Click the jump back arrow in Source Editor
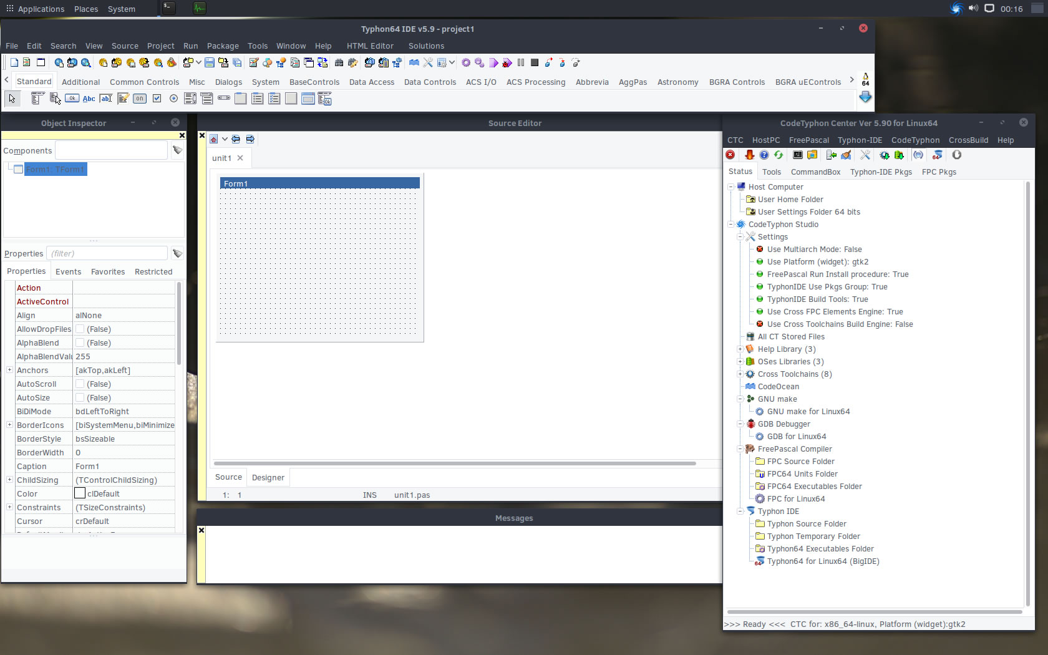 (x=236, y=139)
